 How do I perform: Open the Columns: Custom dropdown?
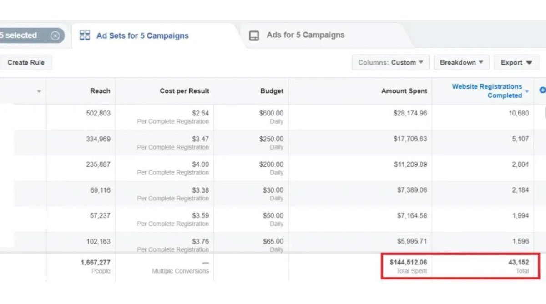[390, 63]
